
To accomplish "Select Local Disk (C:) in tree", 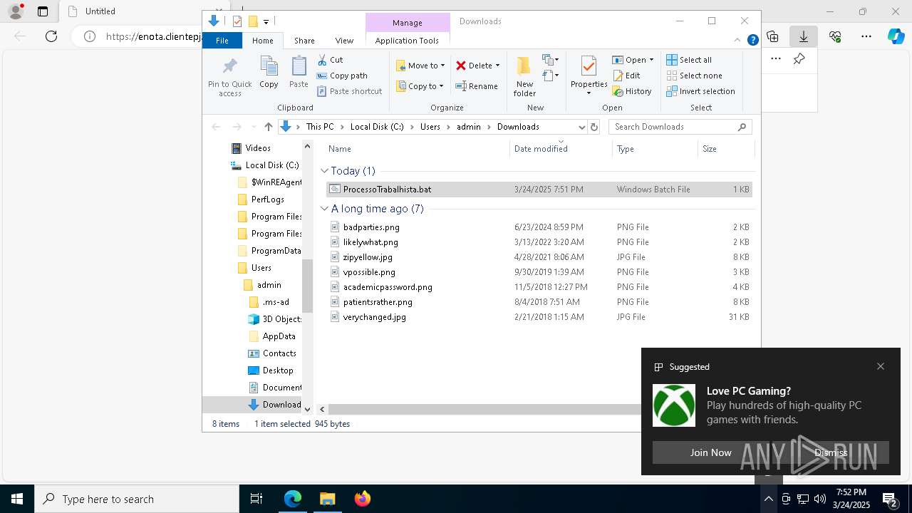I will [x=271, y=165].
